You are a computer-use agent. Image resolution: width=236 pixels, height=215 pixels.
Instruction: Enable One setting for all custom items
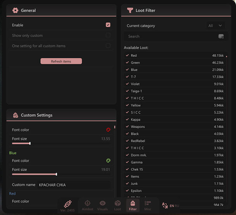tap(108, 46)
